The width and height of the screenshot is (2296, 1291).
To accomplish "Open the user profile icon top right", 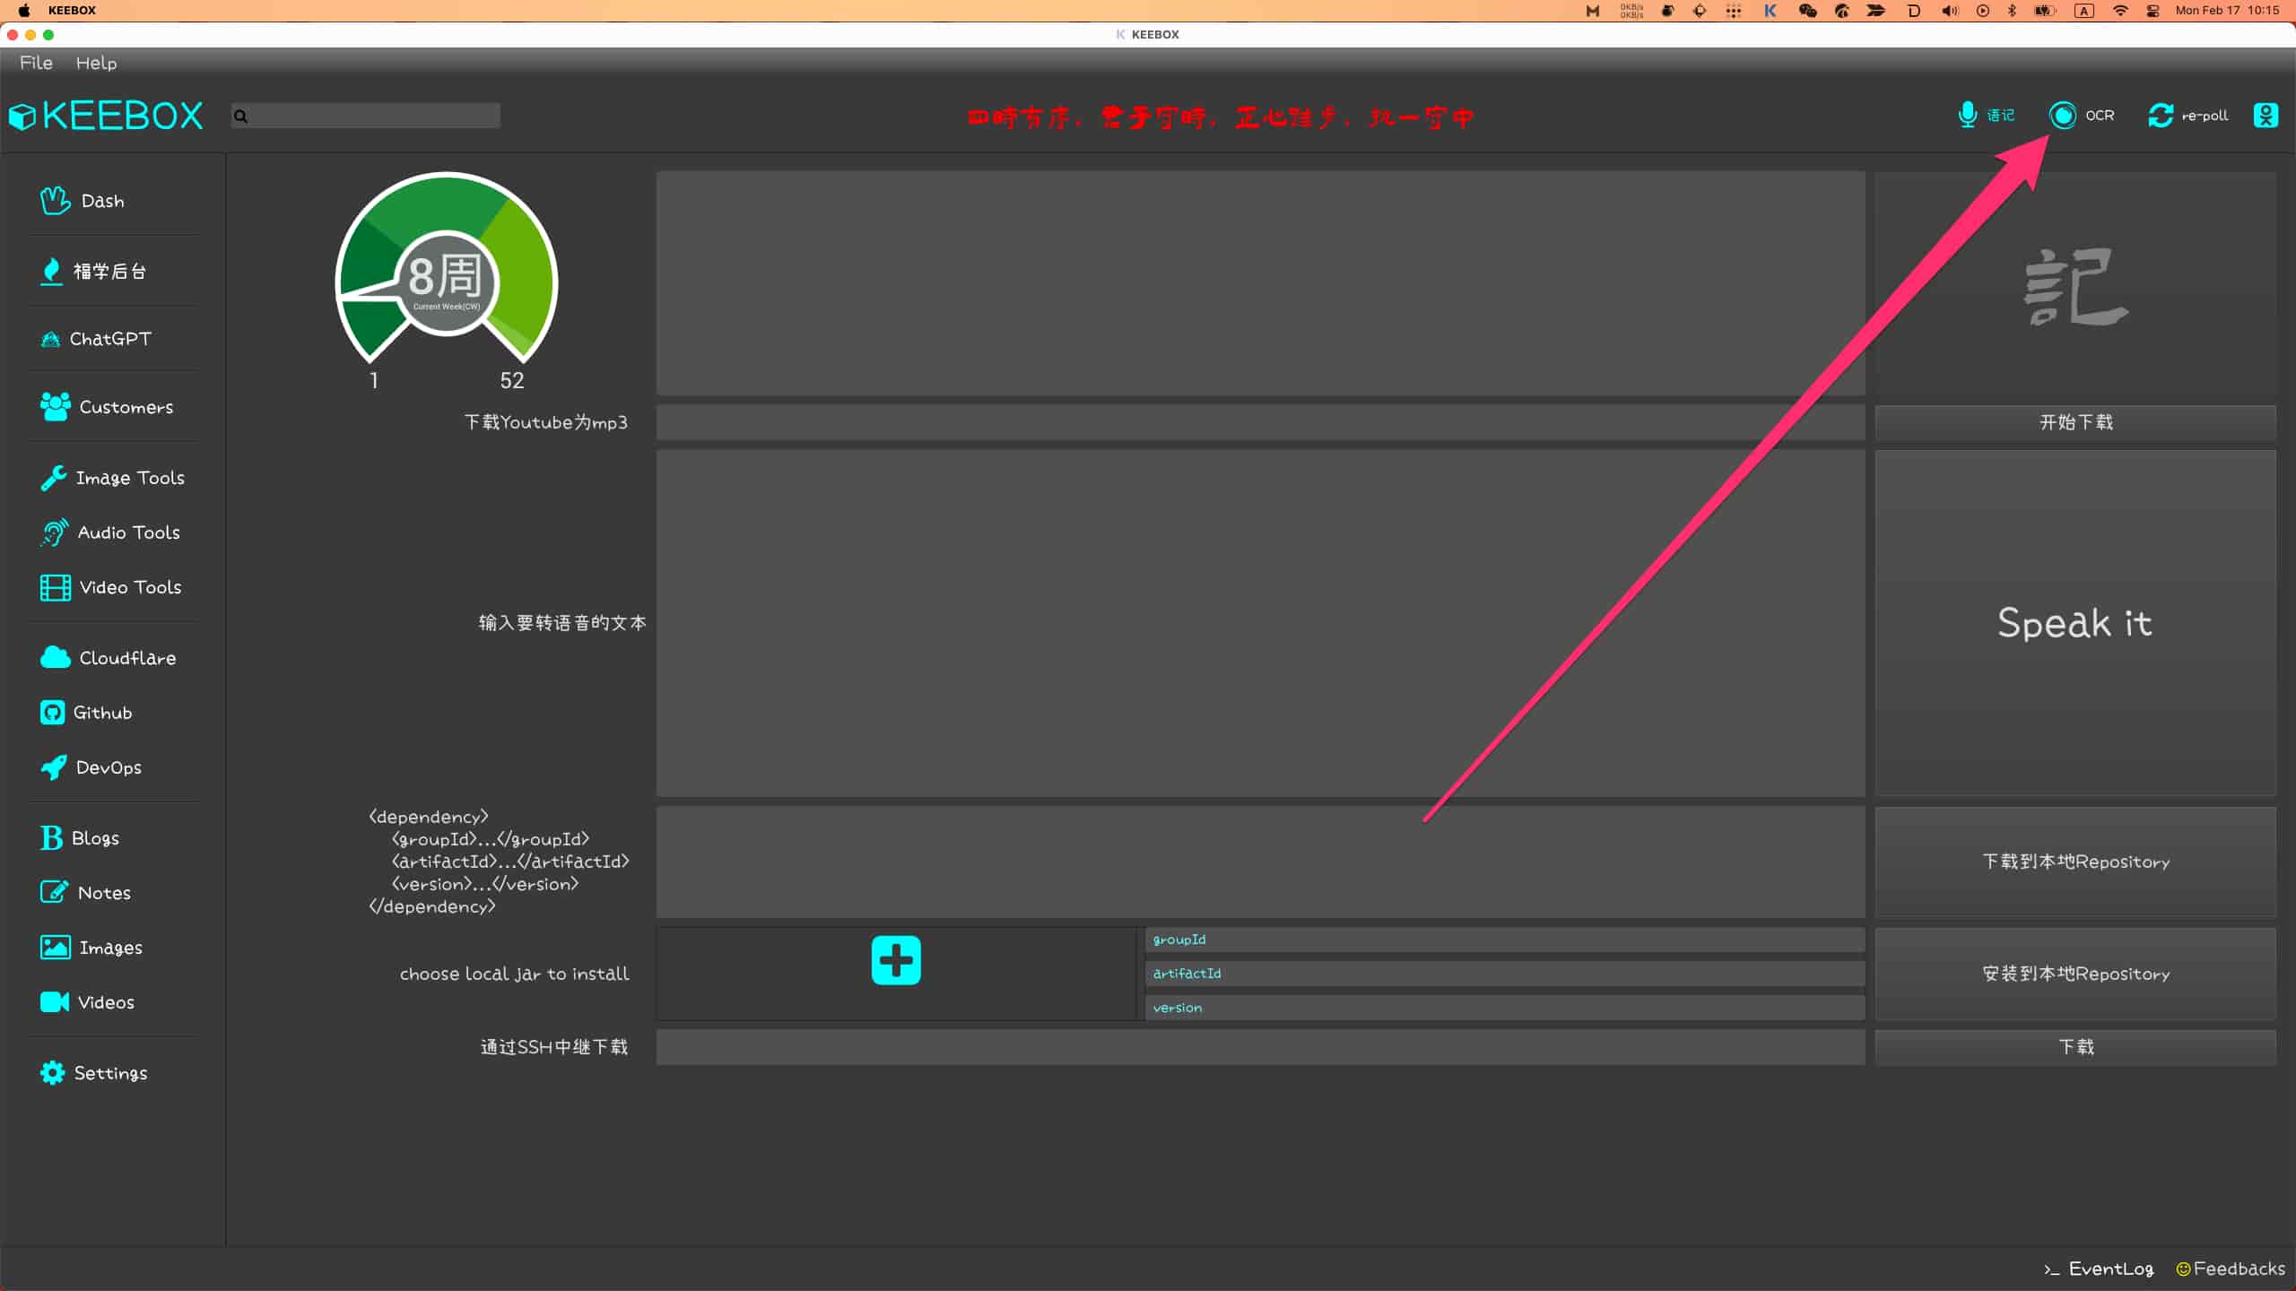I will (x=2266, y=115).
